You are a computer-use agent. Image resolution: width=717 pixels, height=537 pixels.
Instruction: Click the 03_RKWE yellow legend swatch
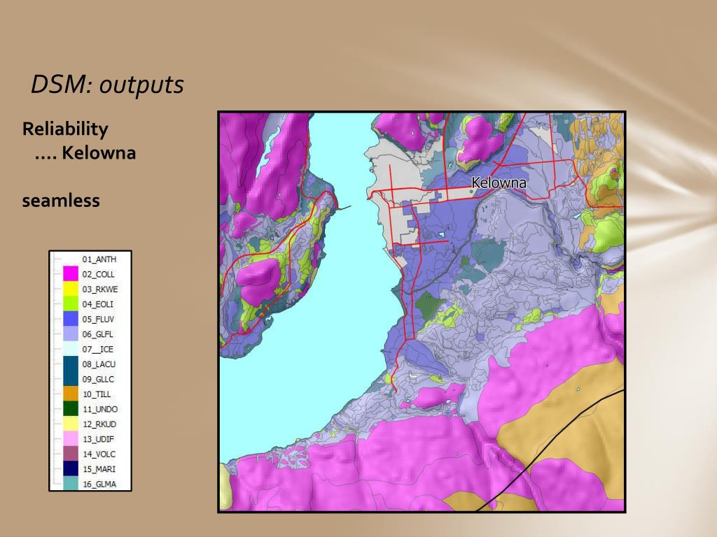pos(71,289)
